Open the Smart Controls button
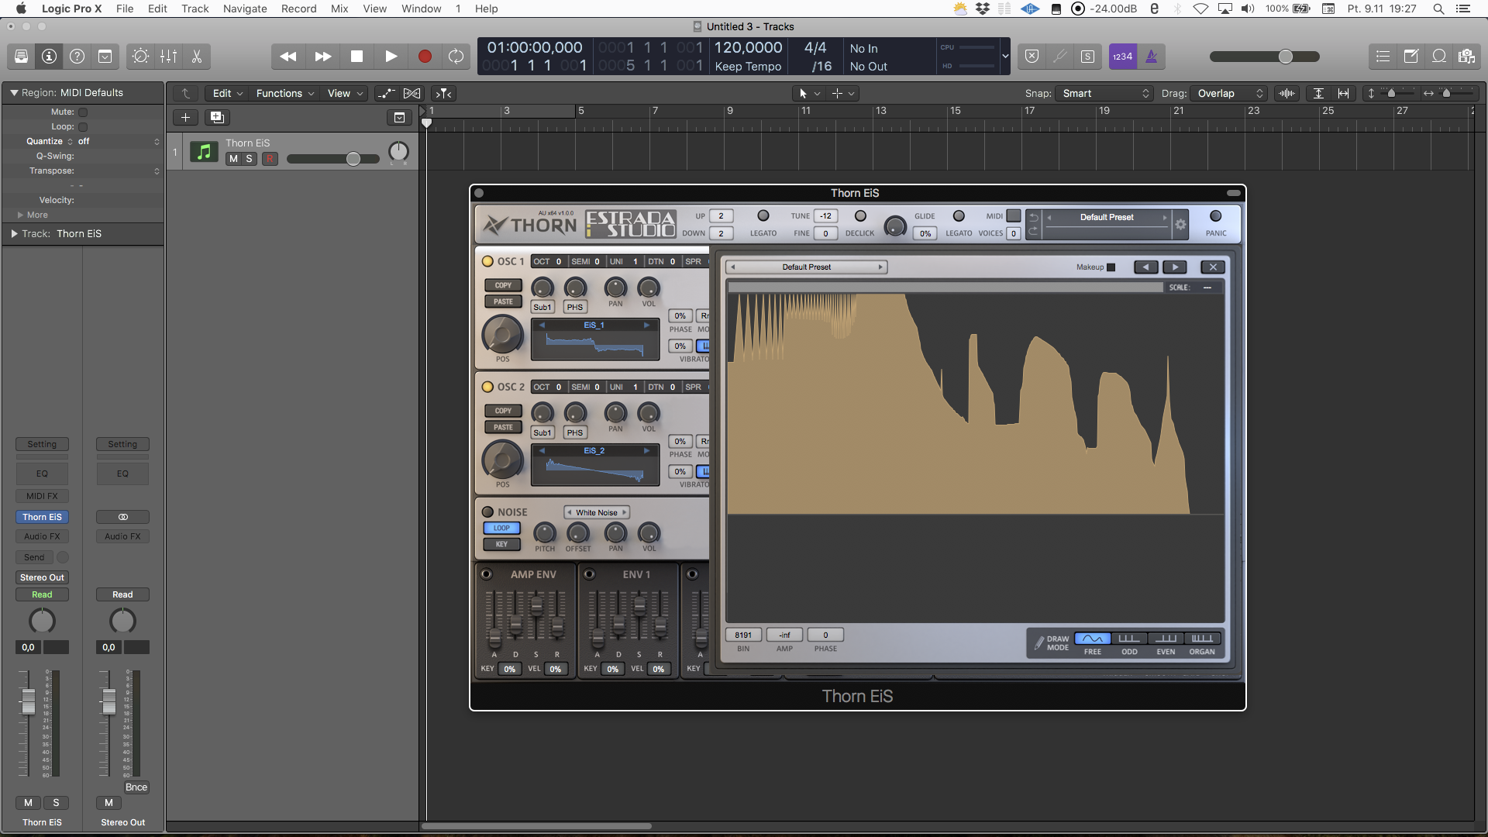The image size is (1488, 837). 140,57
